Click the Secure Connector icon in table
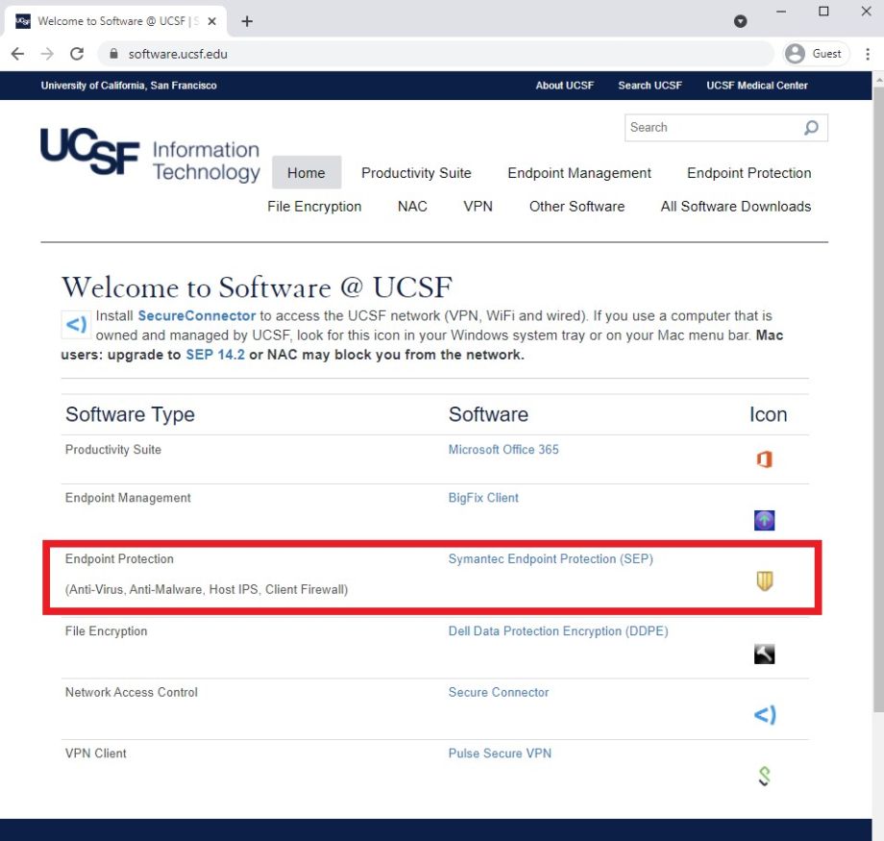 [x=765, y=715]
